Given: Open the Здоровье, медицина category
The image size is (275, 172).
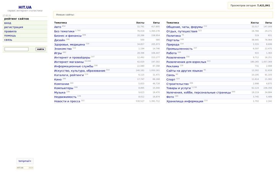Looking at the screenshot, I should tap(70, 45).
